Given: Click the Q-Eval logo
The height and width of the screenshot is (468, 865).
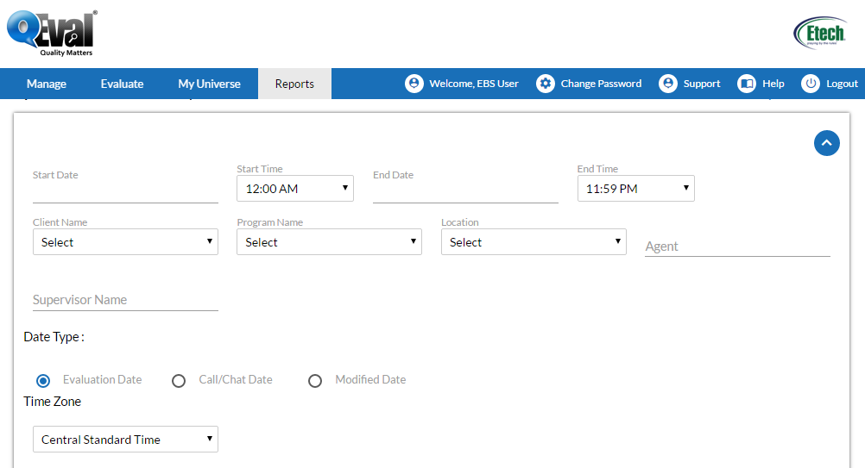Looking at the screenshot, I should [x=52, y=33].
